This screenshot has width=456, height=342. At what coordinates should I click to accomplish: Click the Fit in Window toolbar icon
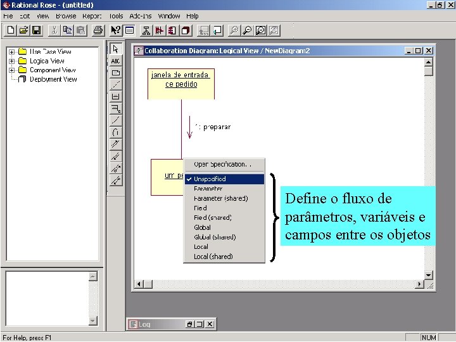(261, 30)
